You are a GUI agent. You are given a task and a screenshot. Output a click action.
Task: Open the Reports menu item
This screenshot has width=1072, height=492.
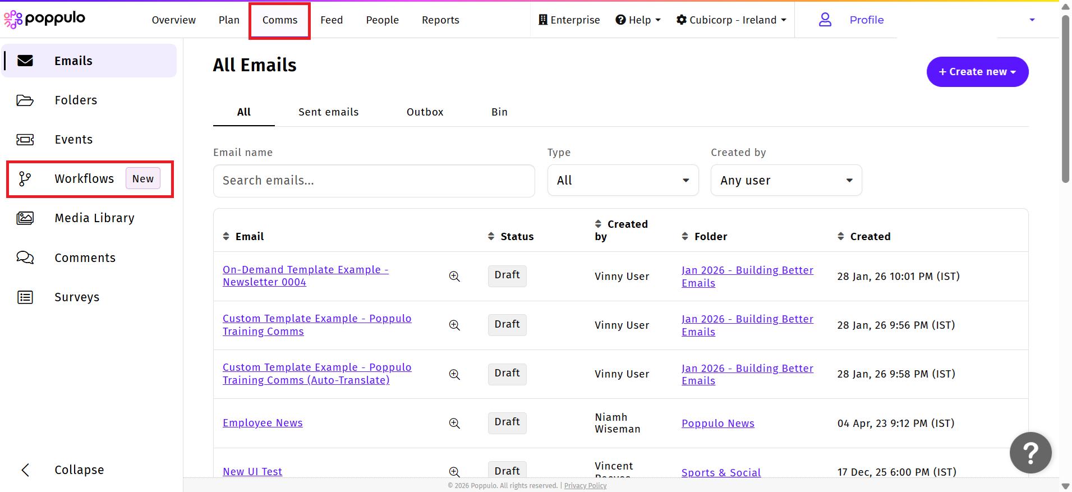pos(440,20)
